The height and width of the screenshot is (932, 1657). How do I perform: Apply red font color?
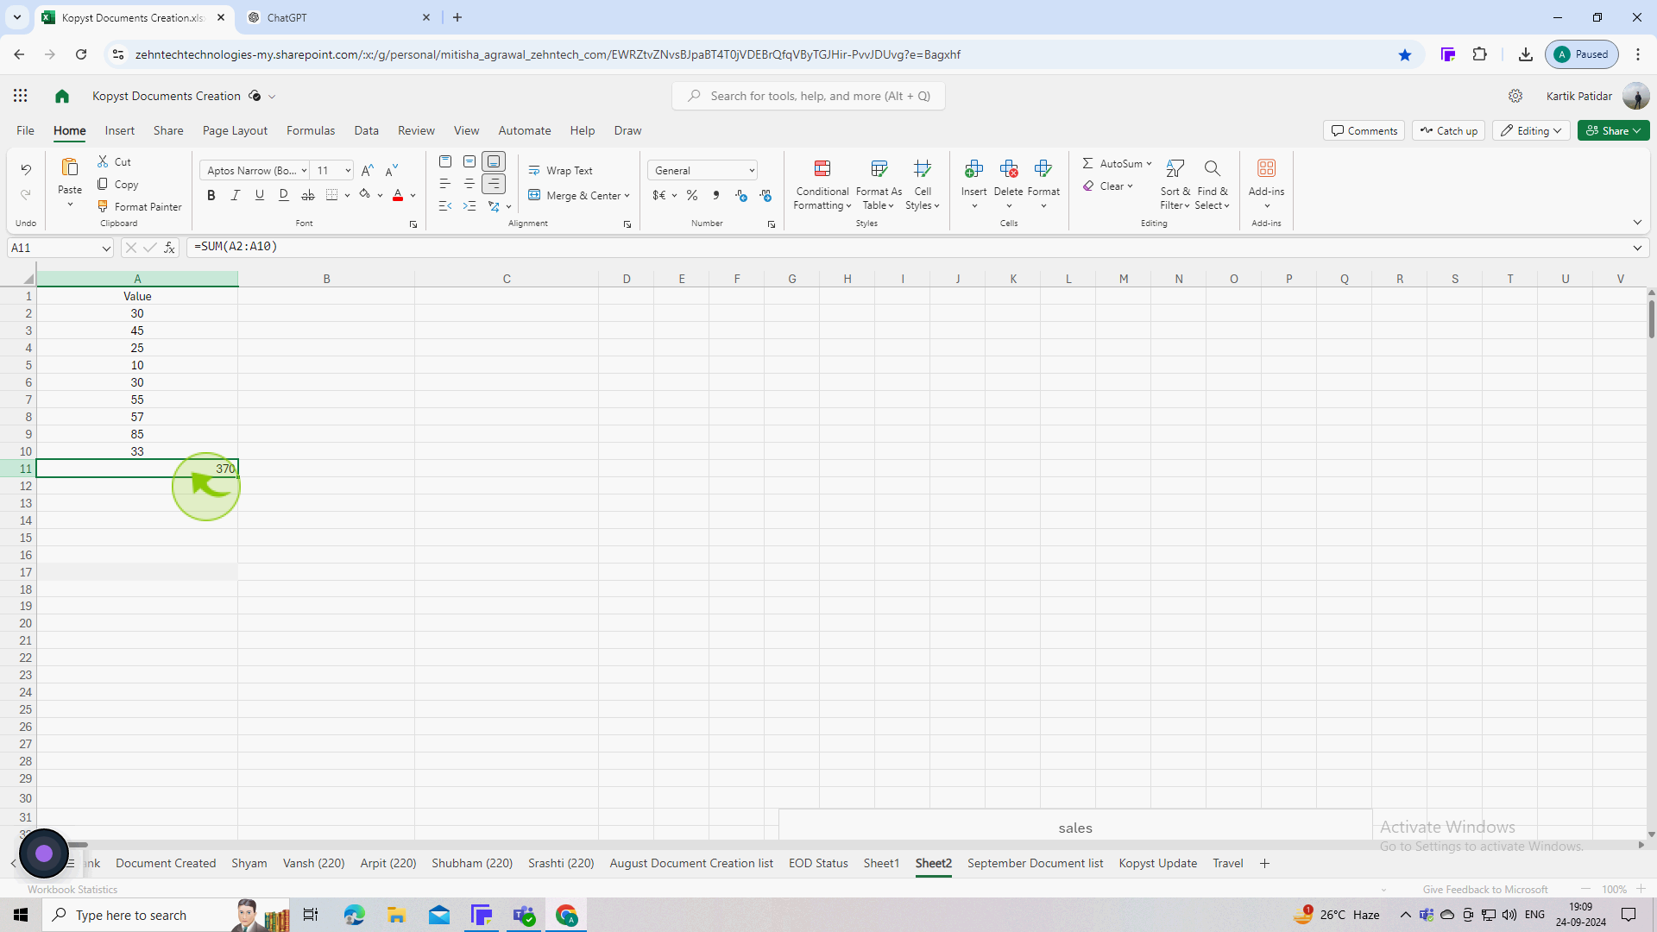tap(398, 195)
